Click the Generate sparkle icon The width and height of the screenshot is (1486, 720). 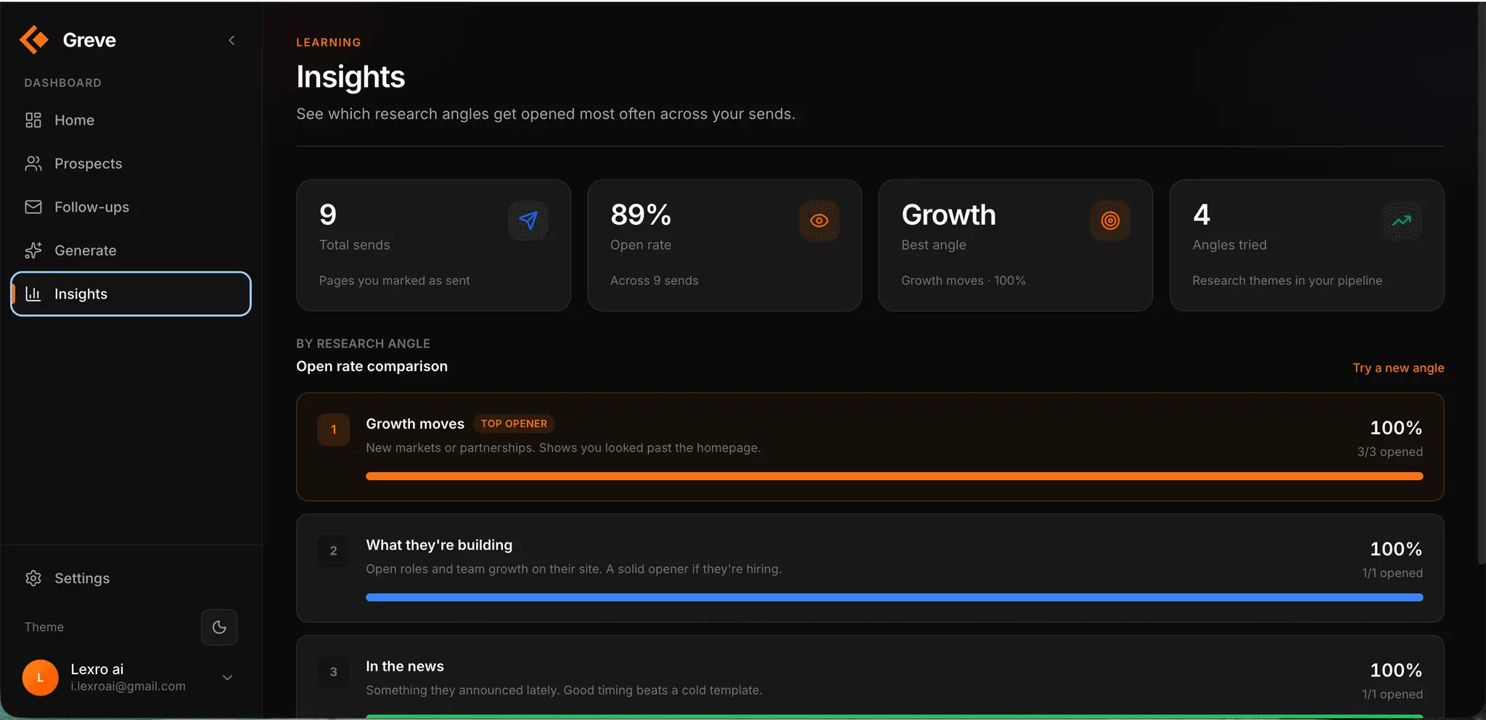click(x=33, y=251)
